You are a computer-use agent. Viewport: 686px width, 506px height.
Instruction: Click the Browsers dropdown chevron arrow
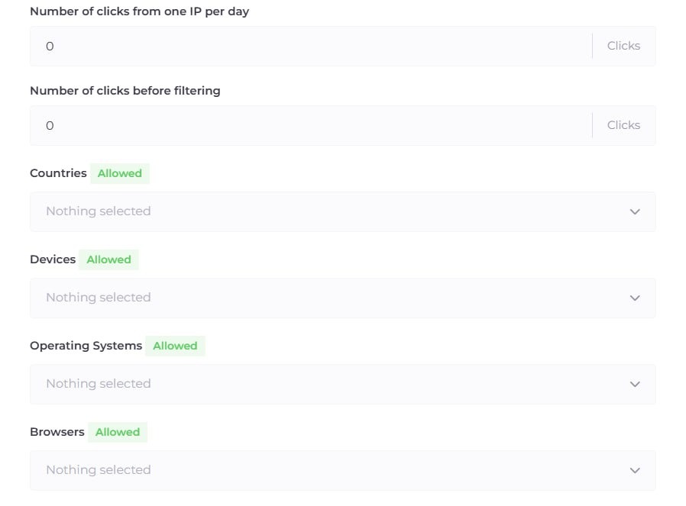pyautogui.click(x=635, y=470)
